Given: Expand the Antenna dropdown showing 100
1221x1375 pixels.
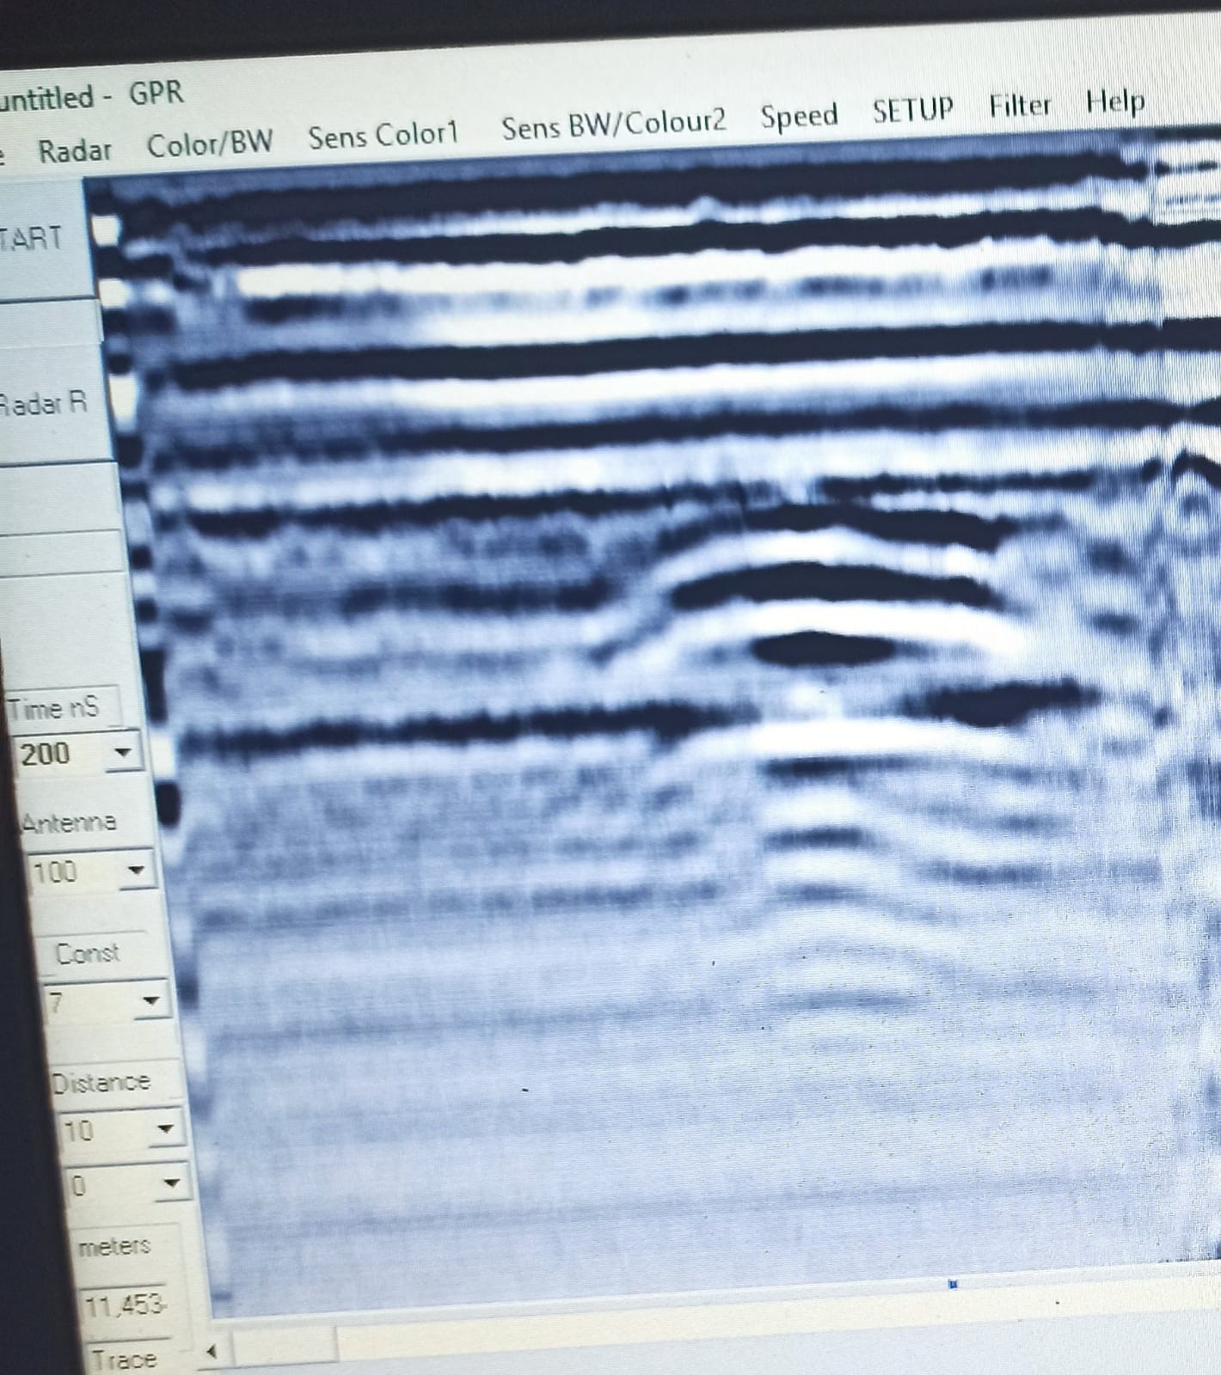Looking at the screenshot, I should (x=136, y=871).
